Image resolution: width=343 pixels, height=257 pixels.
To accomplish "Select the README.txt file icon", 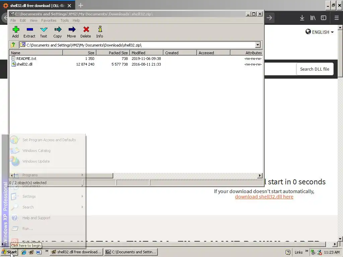I will (13, 58).
